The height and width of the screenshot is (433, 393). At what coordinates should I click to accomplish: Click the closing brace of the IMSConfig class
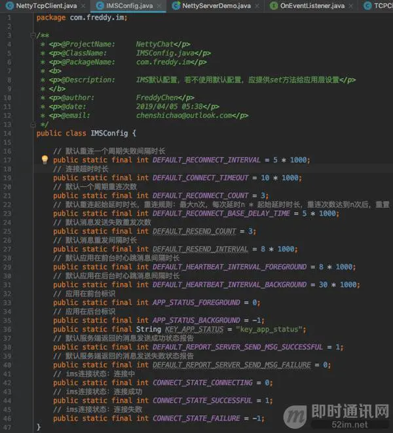click(39, 427)
